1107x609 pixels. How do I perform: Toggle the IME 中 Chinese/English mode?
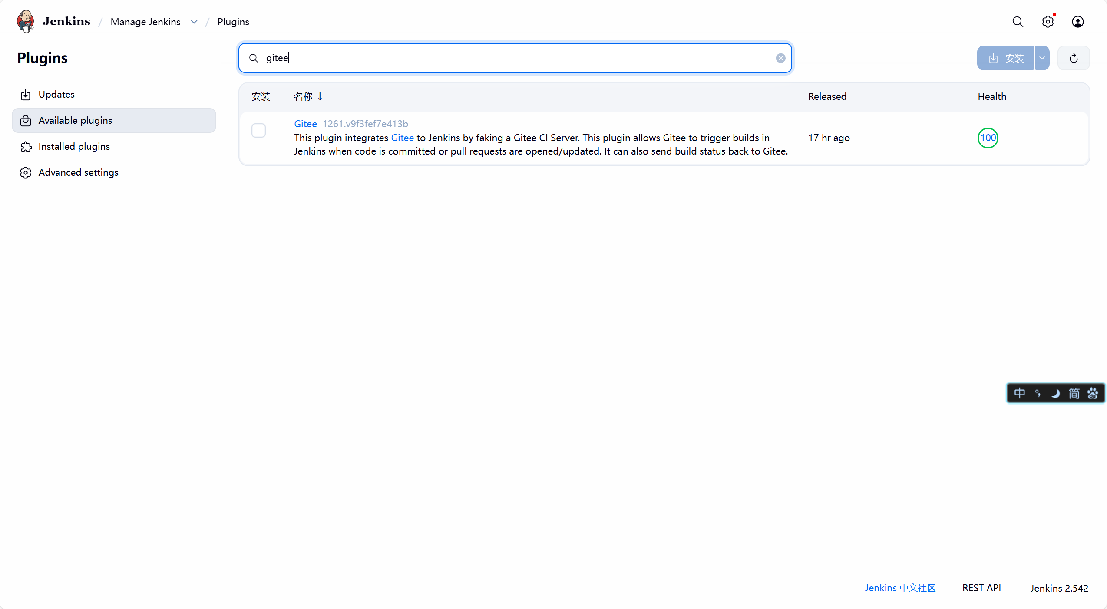click(x=1019, y=393)
